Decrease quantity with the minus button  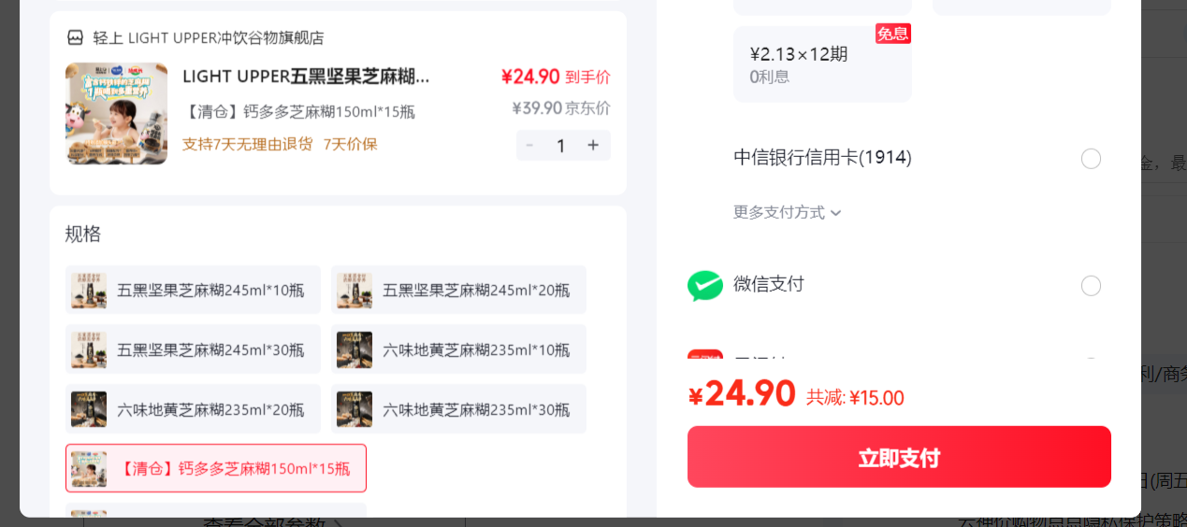pos(529,146)
